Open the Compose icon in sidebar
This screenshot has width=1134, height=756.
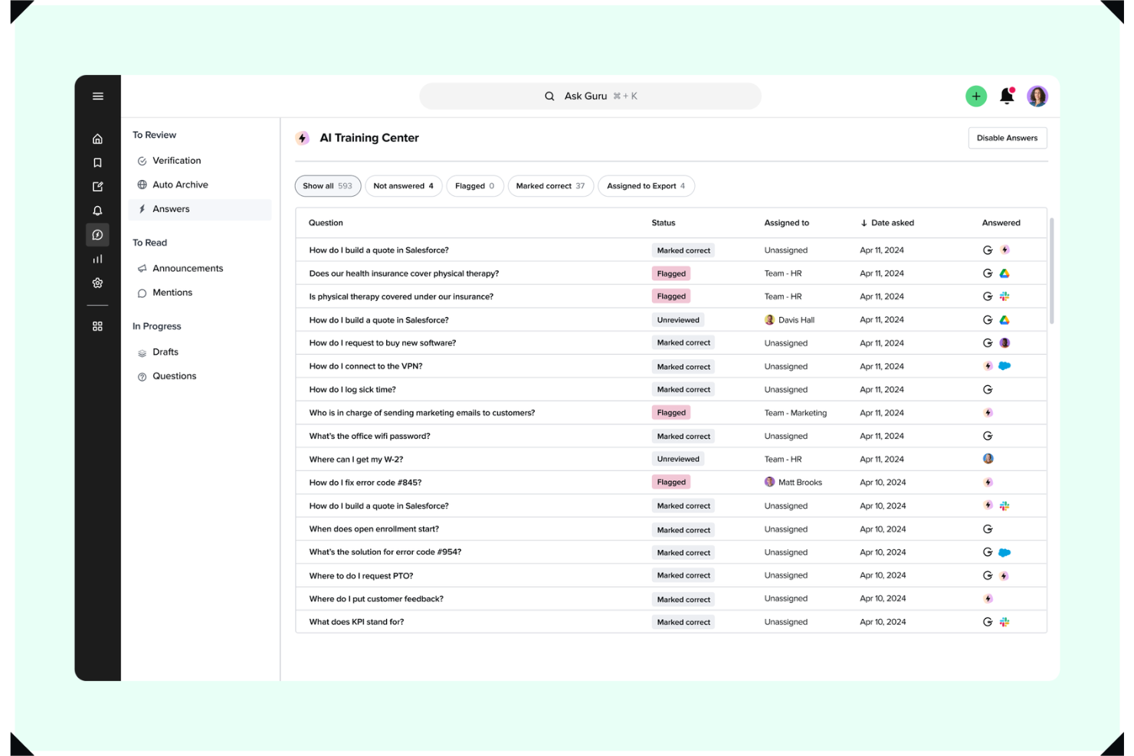tap(97, 186)
